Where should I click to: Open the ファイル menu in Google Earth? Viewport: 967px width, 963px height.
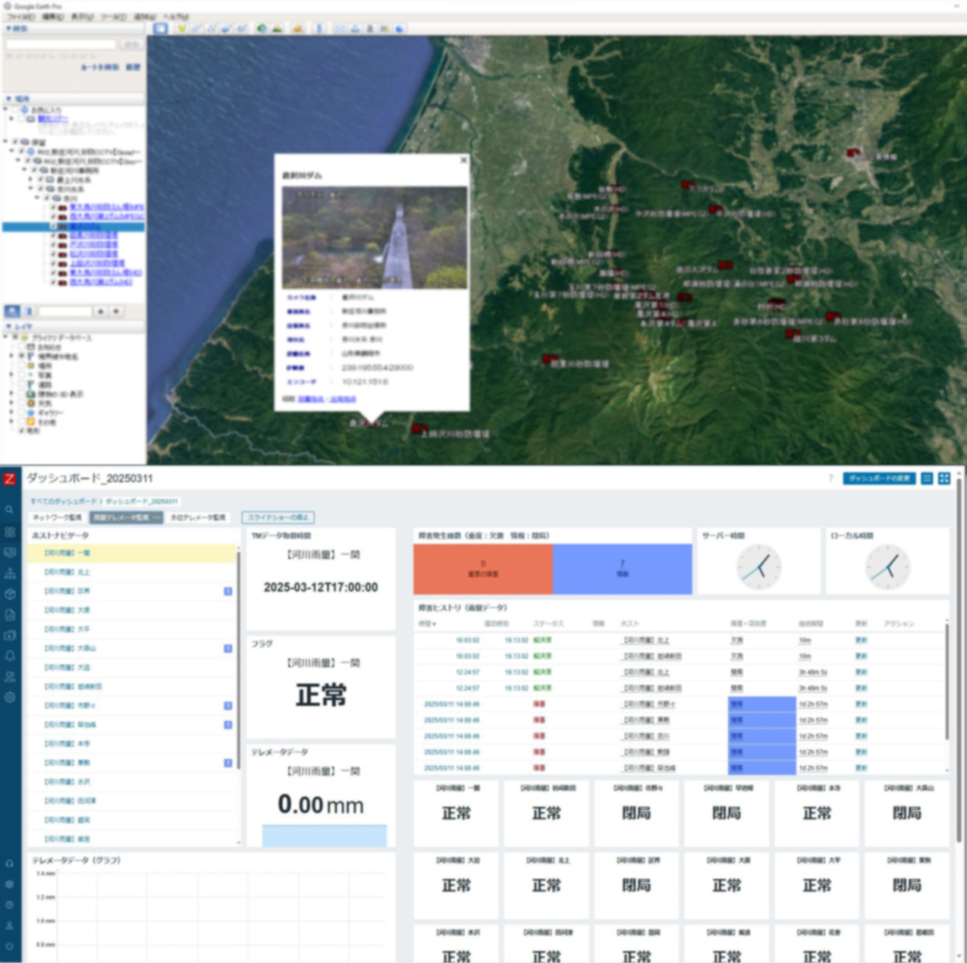pos(20,17)
